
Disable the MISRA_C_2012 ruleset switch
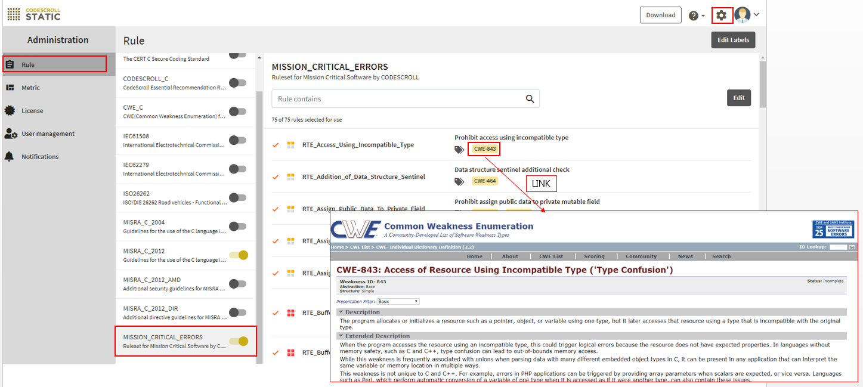[239, 255]
